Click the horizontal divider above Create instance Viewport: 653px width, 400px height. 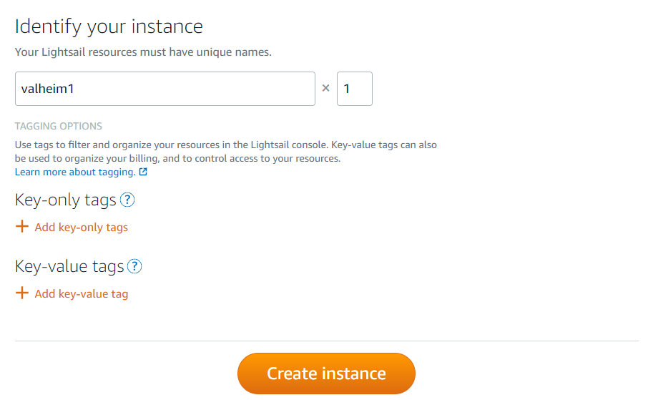point(326,341)
